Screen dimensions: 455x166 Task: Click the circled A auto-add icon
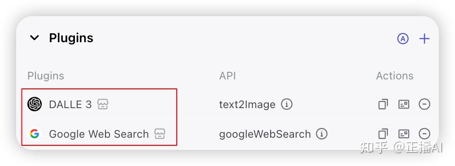pos(403,39)
